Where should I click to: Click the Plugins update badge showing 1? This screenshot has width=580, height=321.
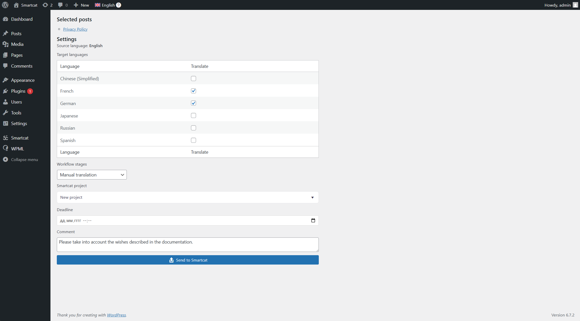pyautogui.click(x=30, y=91)
